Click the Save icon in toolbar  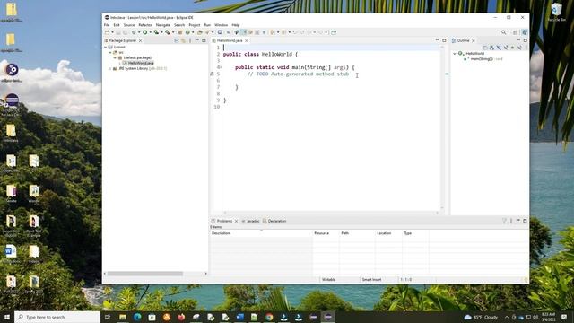coord(117,32)
